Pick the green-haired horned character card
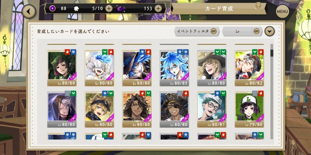Screen dimensions: 311x155 pos(62,68)
